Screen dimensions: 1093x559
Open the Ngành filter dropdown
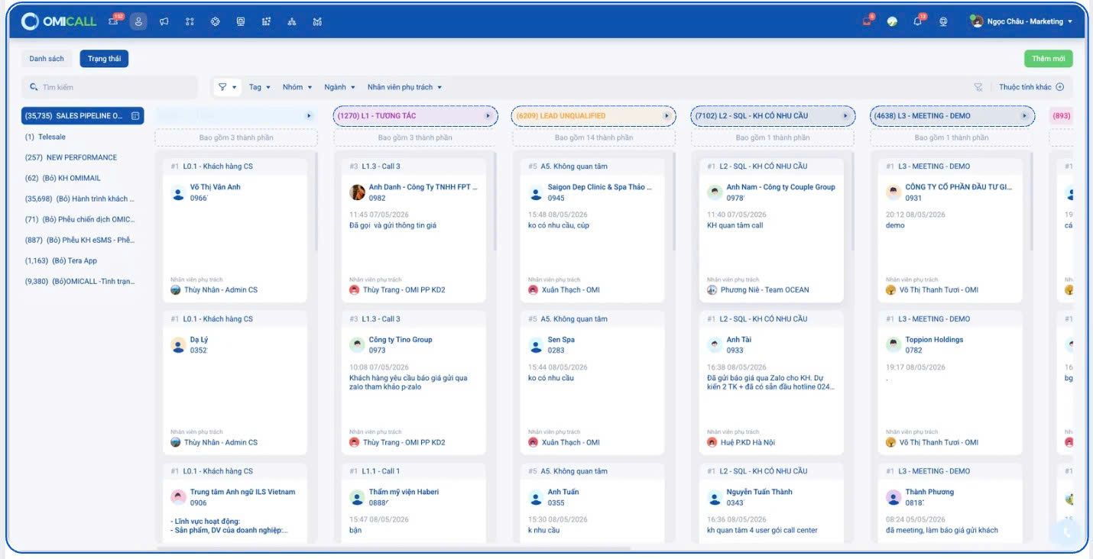(340, 87)
